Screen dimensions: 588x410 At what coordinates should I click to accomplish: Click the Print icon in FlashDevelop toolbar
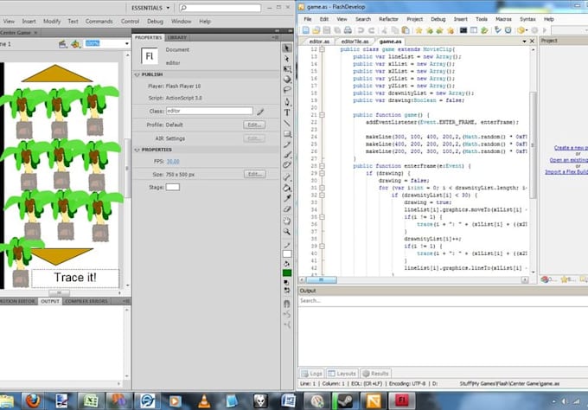coord(348,30)
